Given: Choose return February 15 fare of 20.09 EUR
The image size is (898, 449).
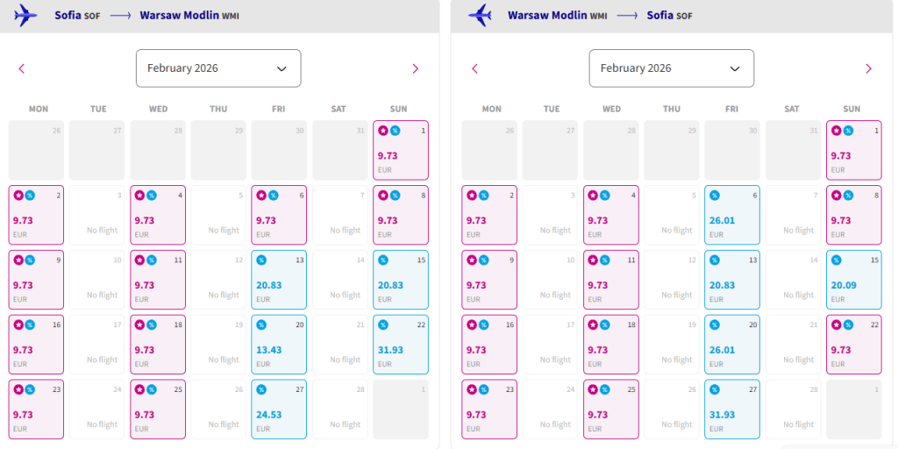Looking at the screenshot, I should click(854, 279).
